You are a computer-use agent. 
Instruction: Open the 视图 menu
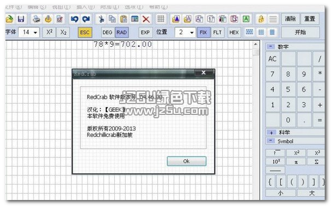click(61, 7)
